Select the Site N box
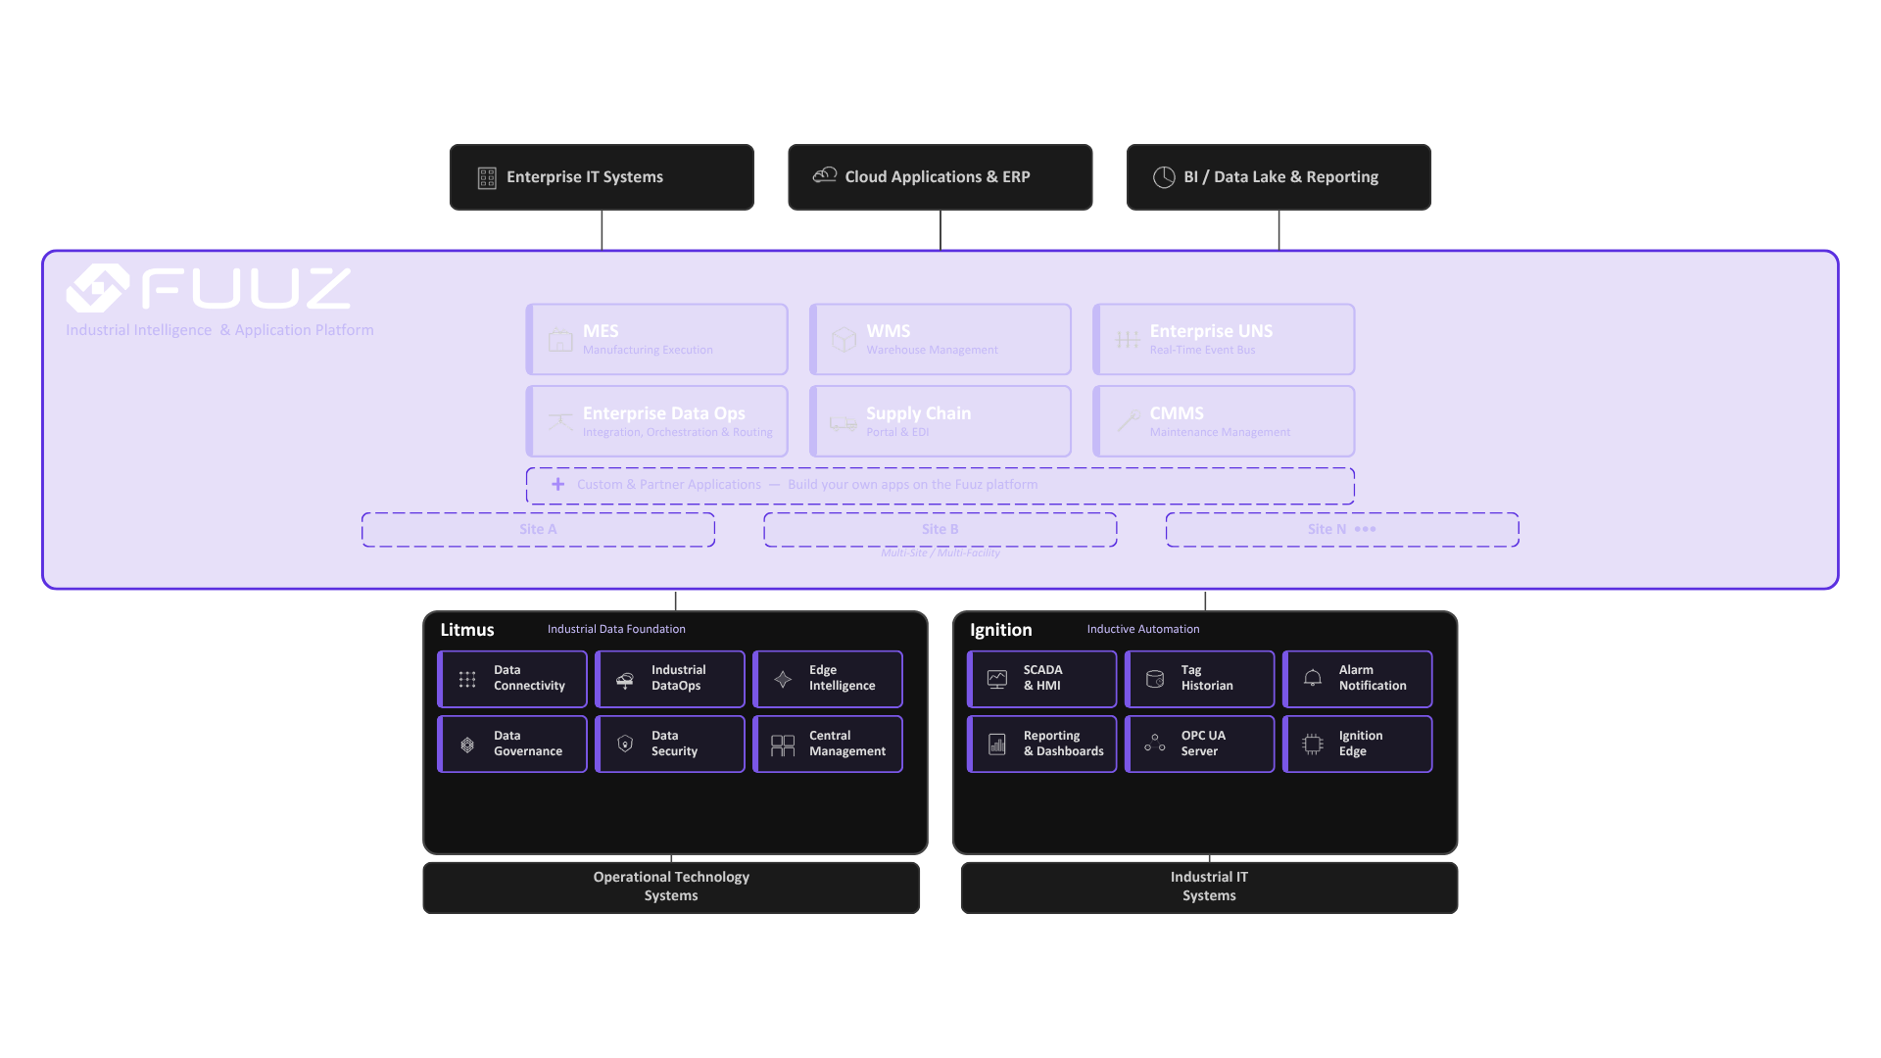 (x=1342, y=530)
